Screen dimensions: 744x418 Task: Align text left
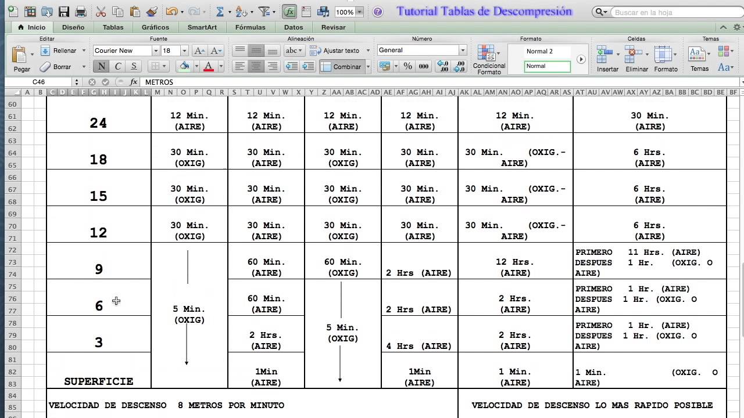click(240, 66)
